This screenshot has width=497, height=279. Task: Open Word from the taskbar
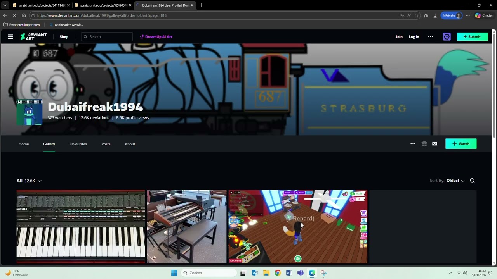tap(289, 273)
